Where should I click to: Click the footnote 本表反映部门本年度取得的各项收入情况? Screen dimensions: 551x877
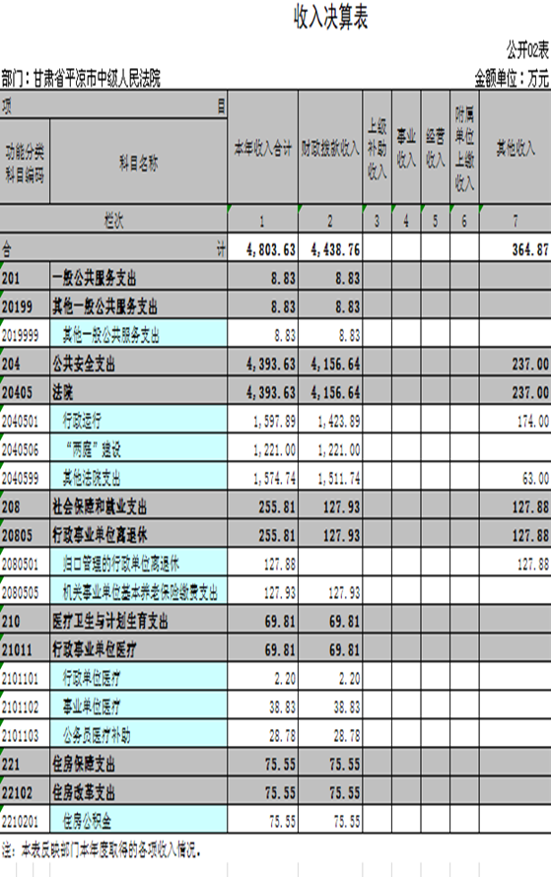tap(109, 851)
